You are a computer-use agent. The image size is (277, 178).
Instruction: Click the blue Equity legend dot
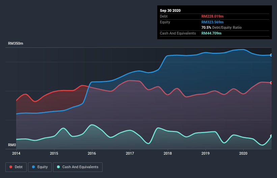click(x=33, y=167)
